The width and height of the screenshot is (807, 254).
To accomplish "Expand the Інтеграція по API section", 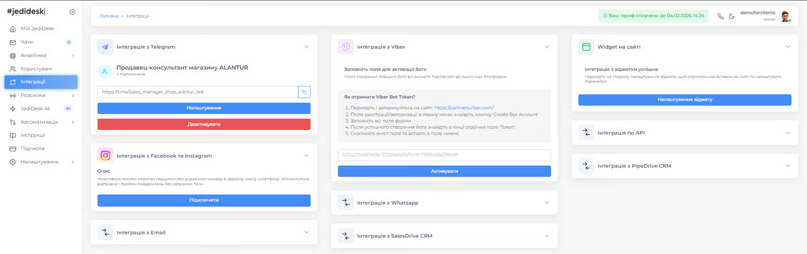I will 787,133.
